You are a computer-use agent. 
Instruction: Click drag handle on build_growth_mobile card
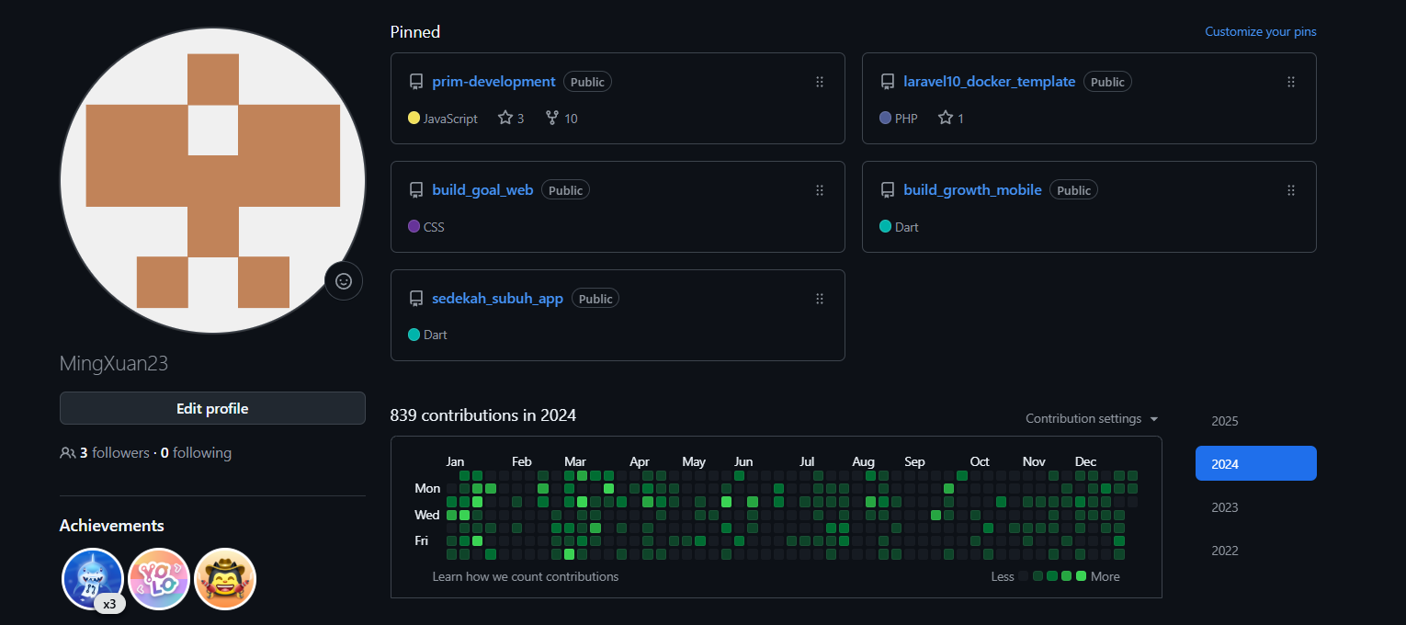point(1291,190)
